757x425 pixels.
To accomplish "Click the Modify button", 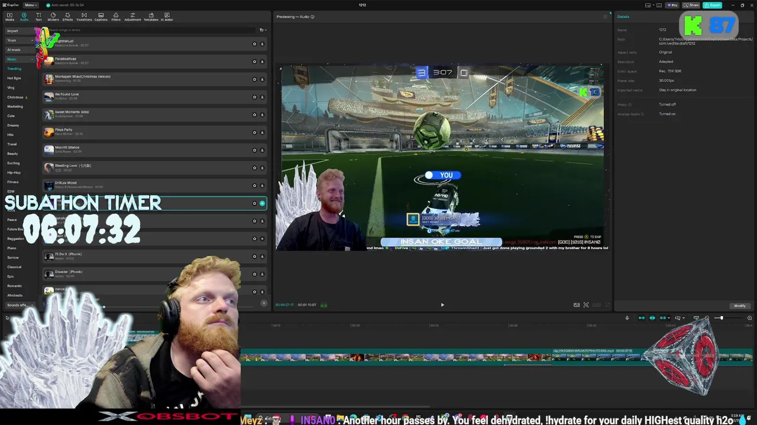I will pyautogui.click(x=740, y=306).
